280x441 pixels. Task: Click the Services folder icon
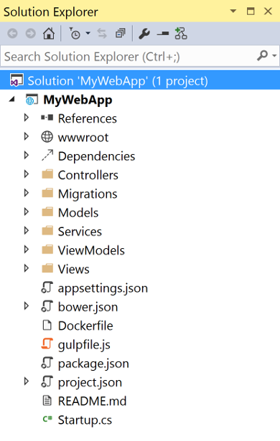point(47,231)
